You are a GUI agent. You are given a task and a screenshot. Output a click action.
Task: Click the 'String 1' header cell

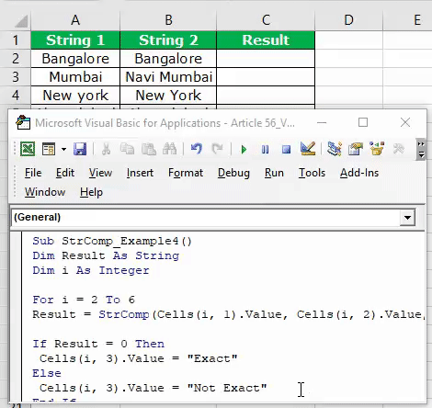pos(75,40)
